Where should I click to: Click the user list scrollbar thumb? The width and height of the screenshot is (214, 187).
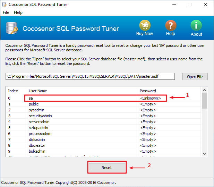coord(204,101)
